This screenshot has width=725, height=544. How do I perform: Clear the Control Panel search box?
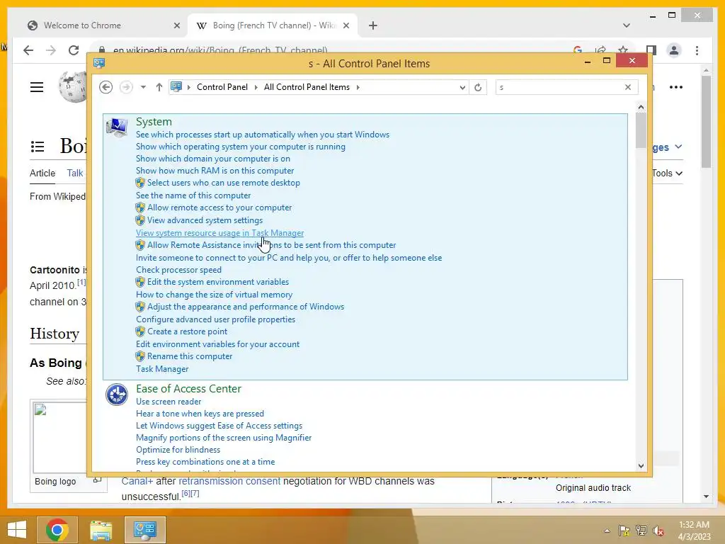[x=628, y=87]
